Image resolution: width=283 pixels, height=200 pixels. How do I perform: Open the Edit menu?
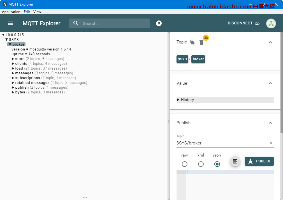tap(27, 12)
